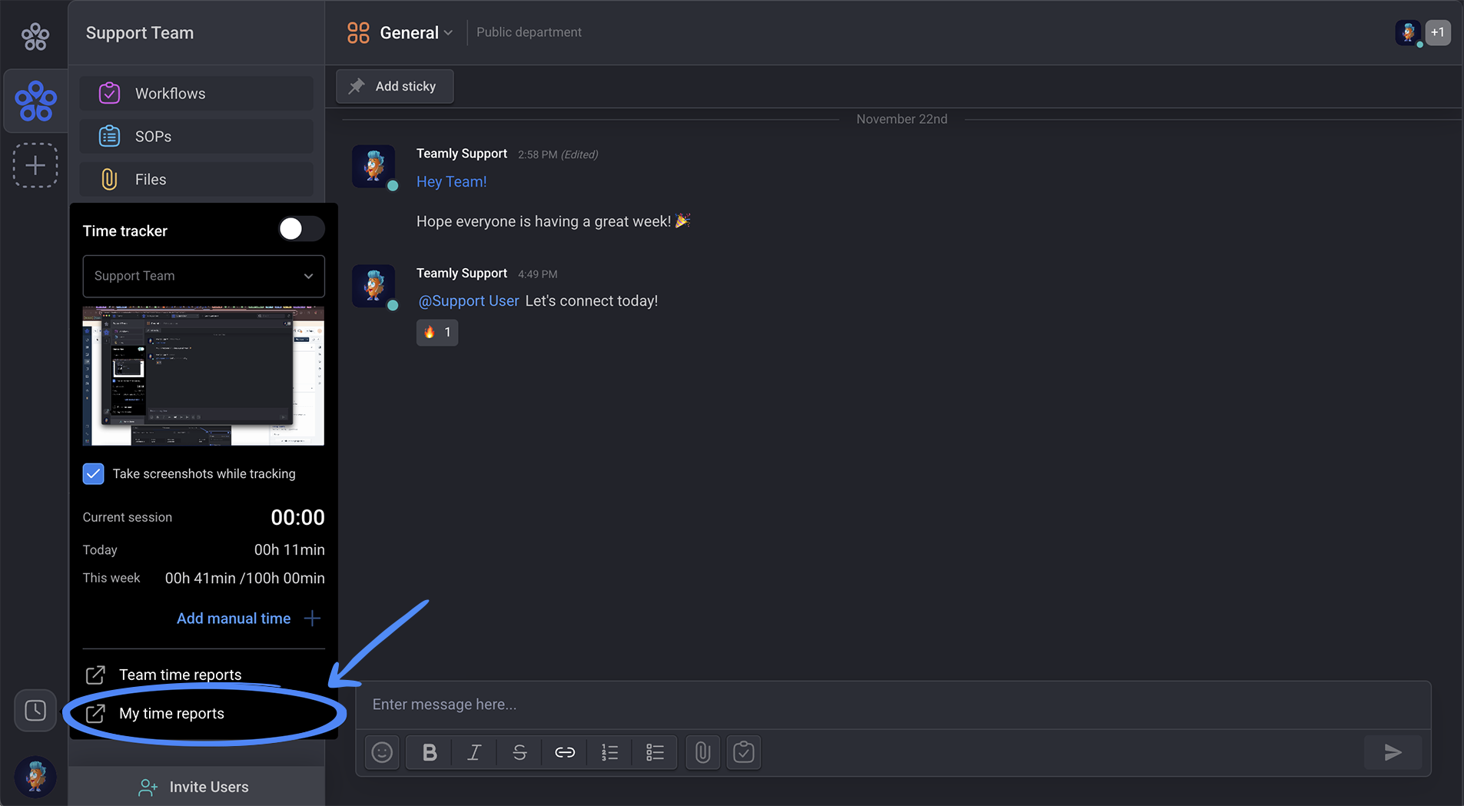Click the Teamly Support name at 2:58 PM

tap(462, 154)
